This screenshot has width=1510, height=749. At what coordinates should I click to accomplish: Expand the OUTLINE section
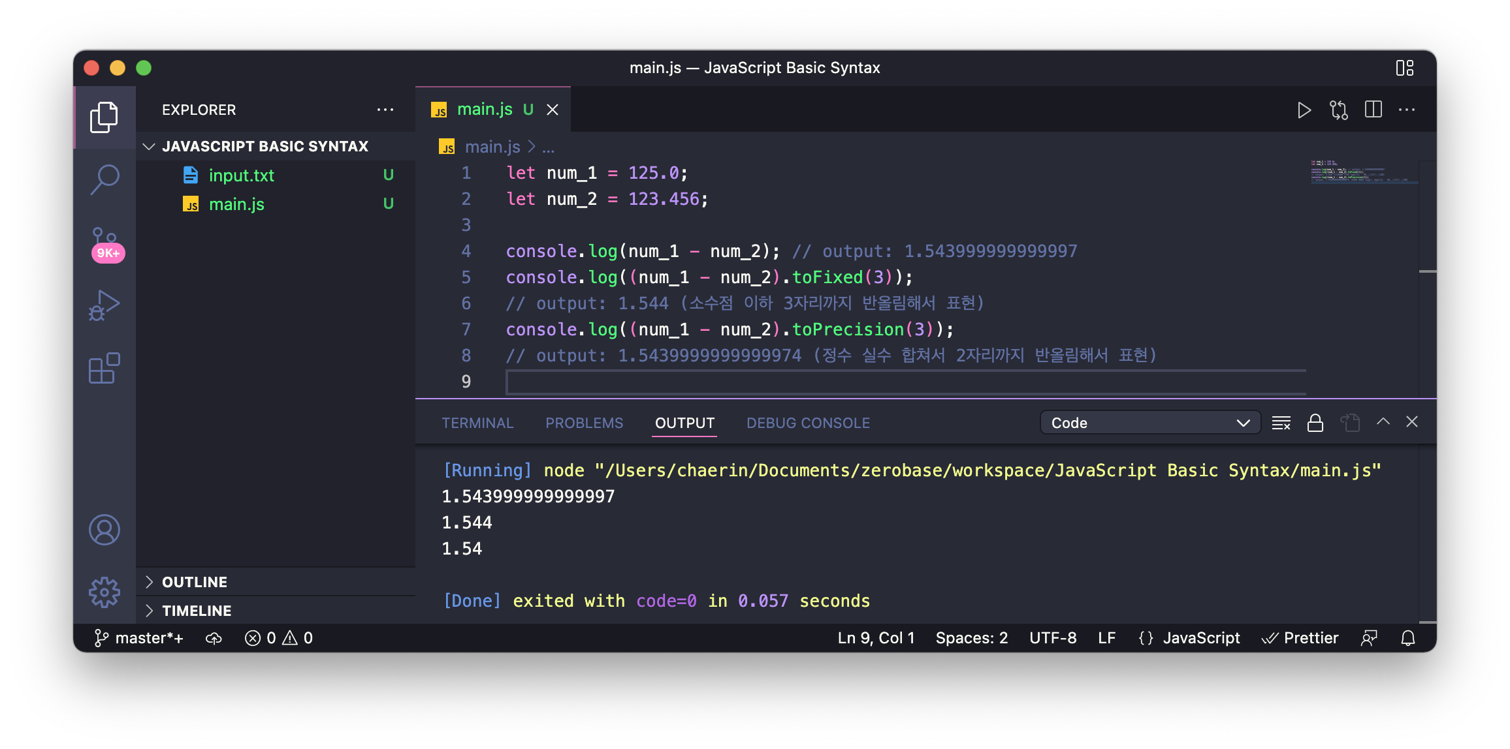(x=195, y=582)
